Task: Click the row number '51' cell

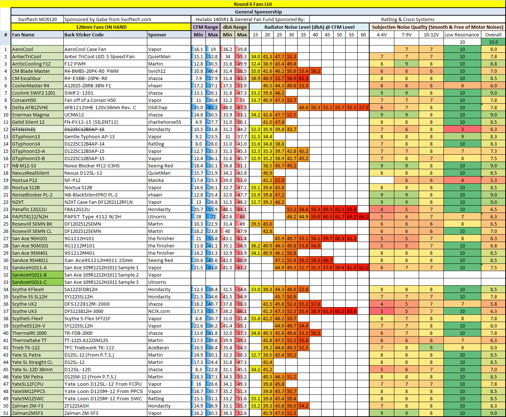Action: (x=5, y=413)
